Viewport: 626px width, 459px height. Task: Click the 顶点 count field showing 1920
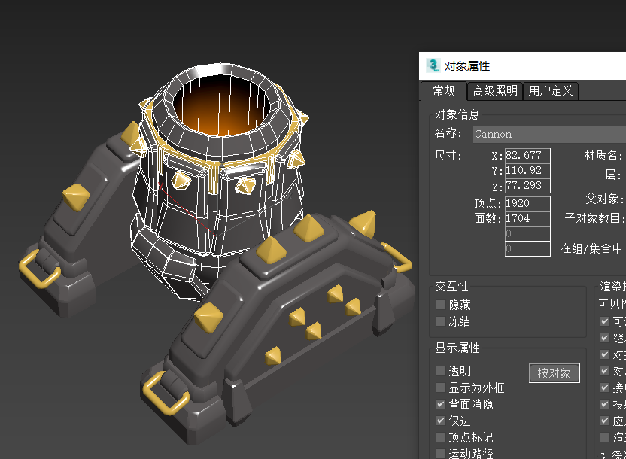tap(527, 204)
